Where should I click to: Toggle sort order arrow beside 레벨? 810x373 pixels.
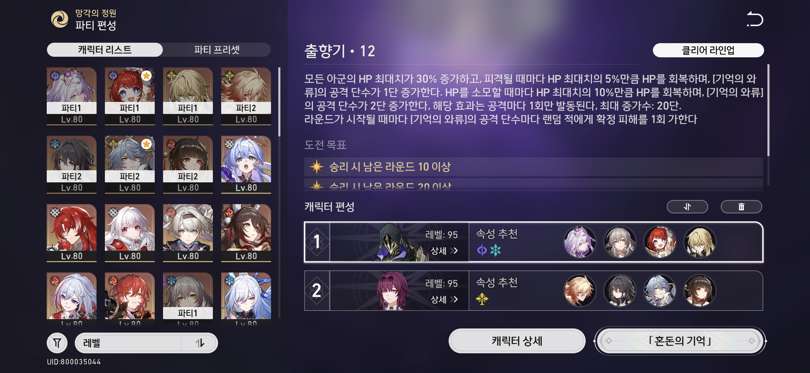pyautogui.click(x=200, y=343)
